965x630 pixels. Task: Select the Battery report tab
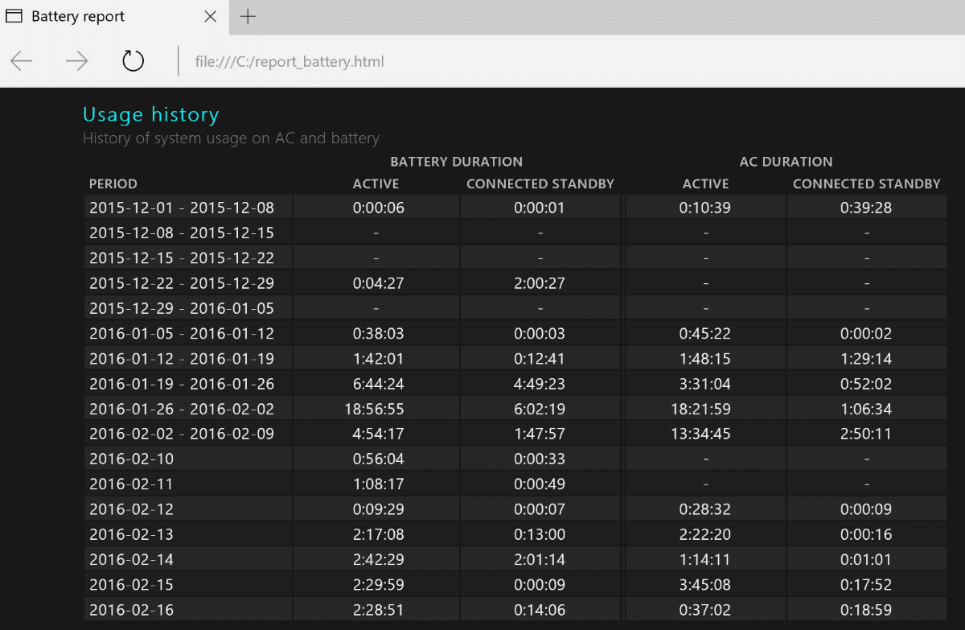(114, 17)
